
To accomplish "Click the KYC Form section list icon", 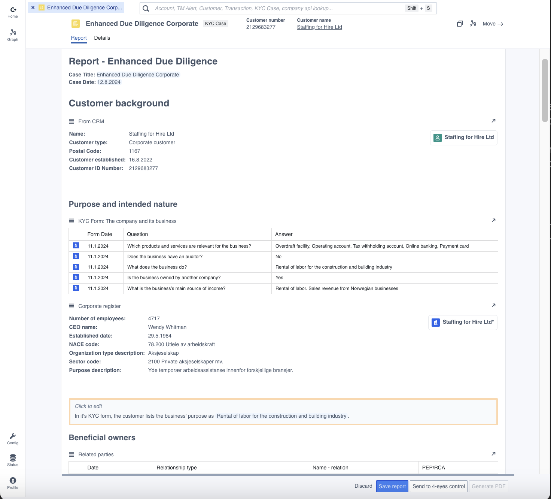I will [71, 221].
